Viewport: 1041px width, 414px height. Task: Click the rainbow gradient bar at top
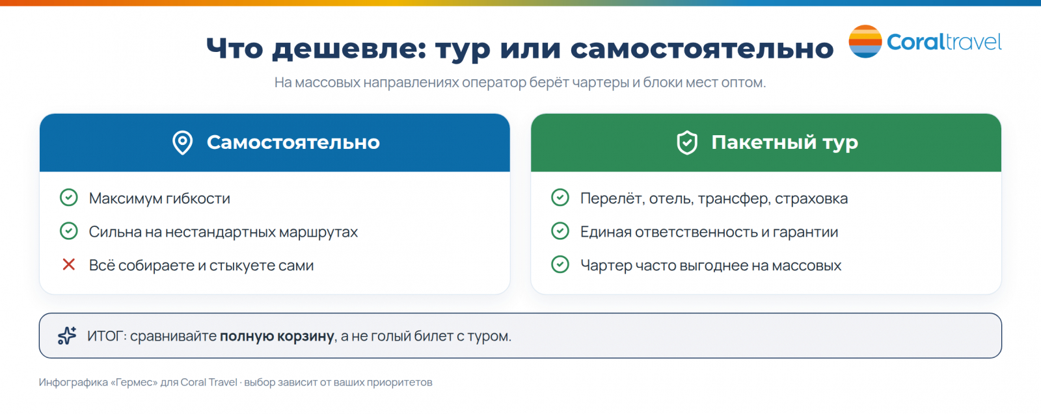tap(520, 3)
